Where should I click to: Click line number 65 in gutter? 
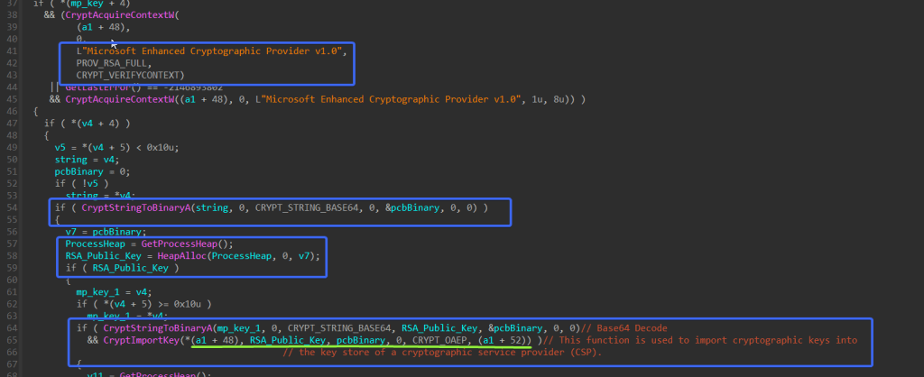click(x=13, y=341)
